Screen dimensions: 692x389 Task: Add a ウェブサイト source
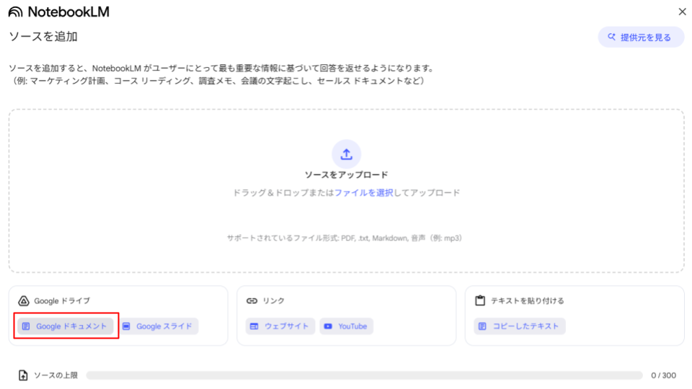pyautogui.click(x=280, y=326)
